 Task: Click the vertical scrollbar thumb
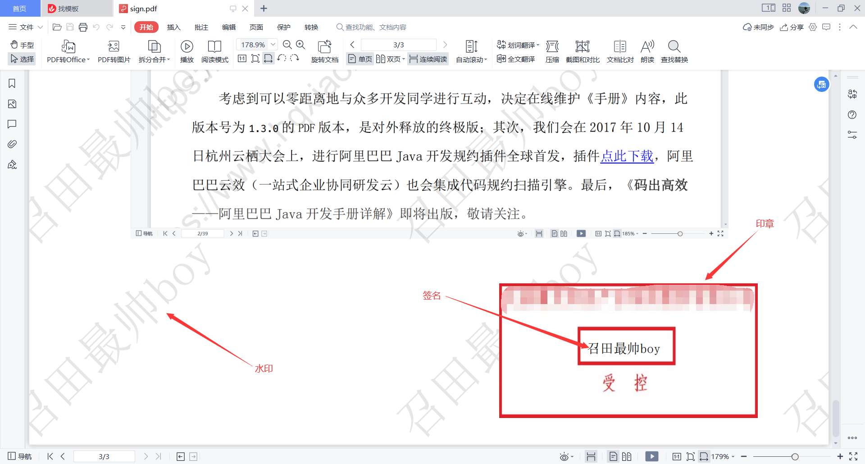[836, 418]
